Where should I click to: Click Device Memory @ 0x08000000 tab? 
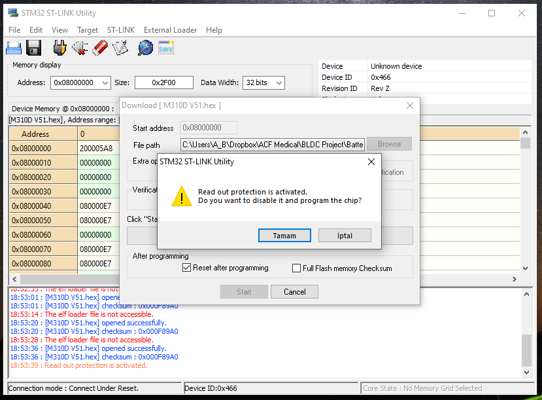pyautogui.click(x=63, y=109)
